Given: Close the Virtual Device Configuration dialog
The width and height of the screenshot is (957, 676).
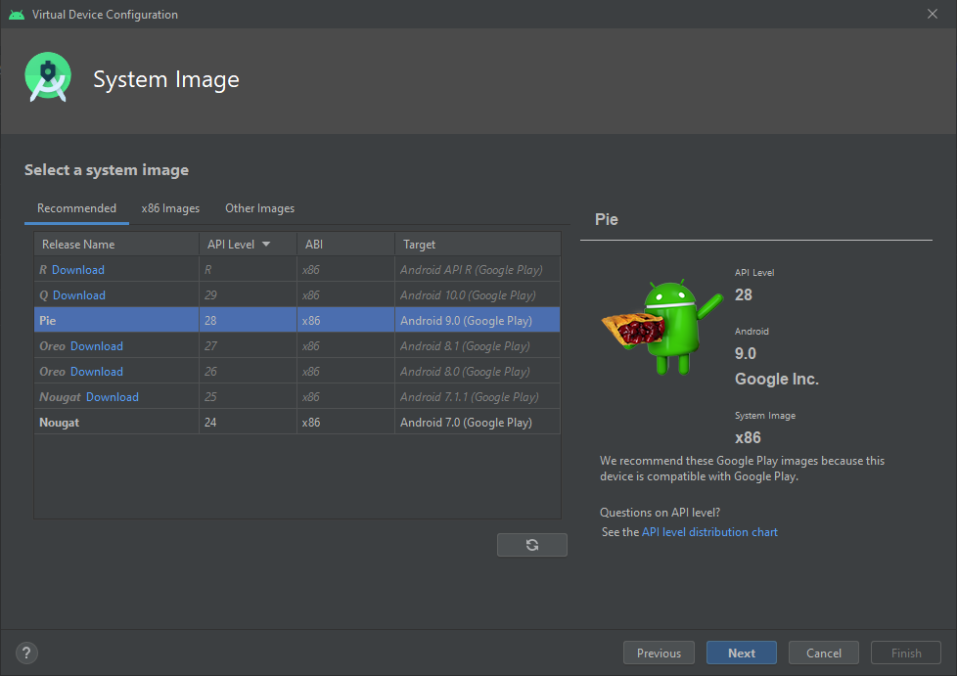Looking at the screenshot, I should coord(932,14).
